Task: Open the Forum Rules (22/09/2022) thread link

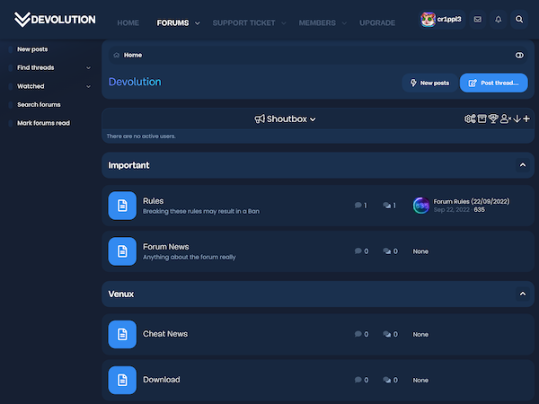Action: [473, 202]
